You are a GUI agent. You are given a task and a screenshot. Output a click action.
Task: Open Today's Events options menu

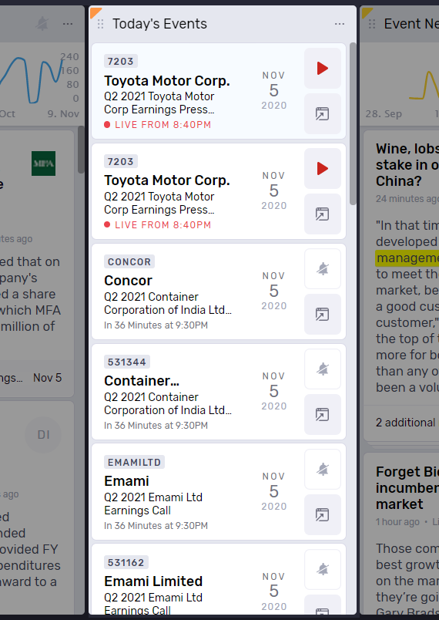(x=340, y=24)
